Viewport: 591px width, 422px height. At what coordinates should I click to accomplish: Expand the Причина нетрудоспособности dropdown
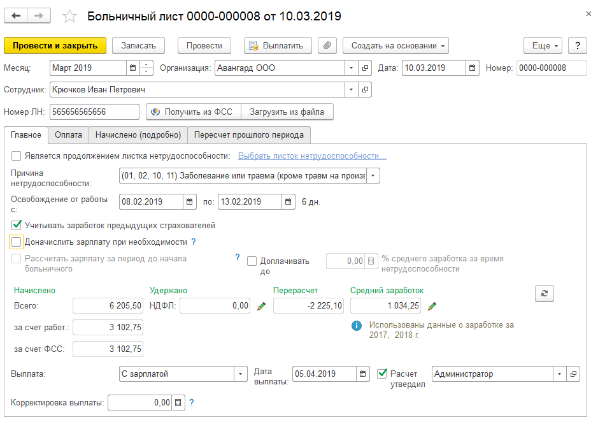pos(373,176)
